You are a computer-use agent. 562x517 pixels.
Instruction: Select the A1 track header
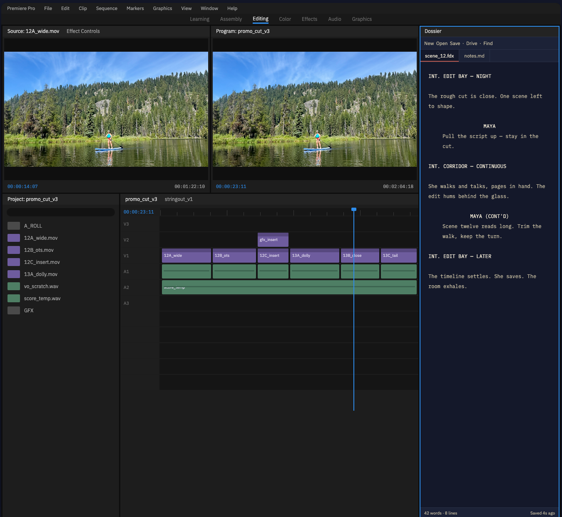140,272
